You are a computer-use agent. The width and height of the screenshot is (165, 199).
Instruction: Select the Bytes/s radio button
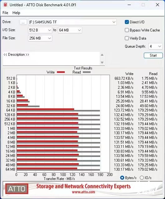pyautogui.click(x=122, y=178)
